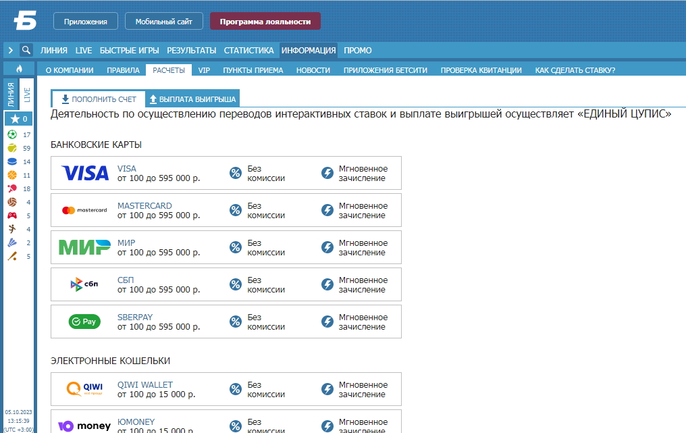Open the search magnifier icon
686x433 pixels.
point(26,50)
